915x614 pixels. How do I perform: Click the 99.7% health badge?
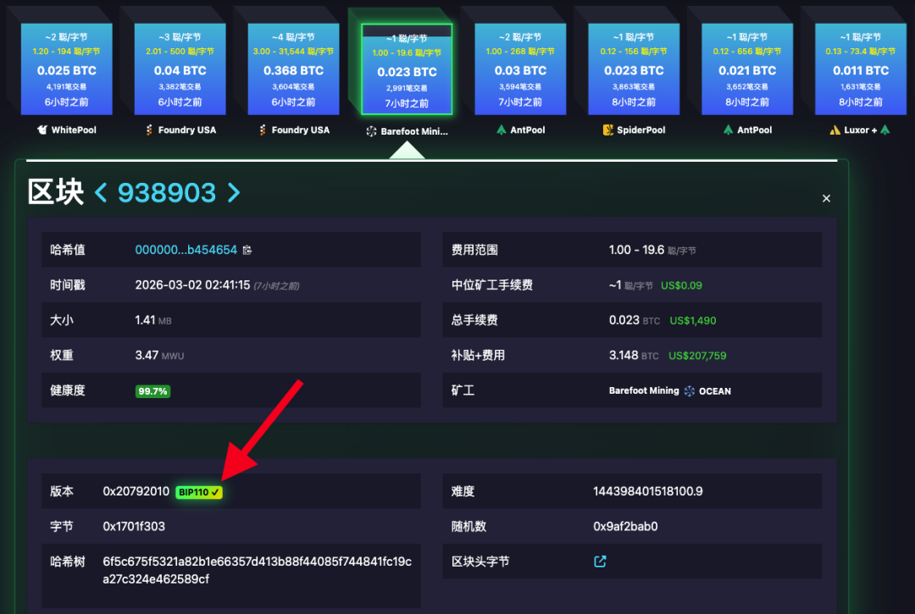pyautogui.click(x=152, y=391)
